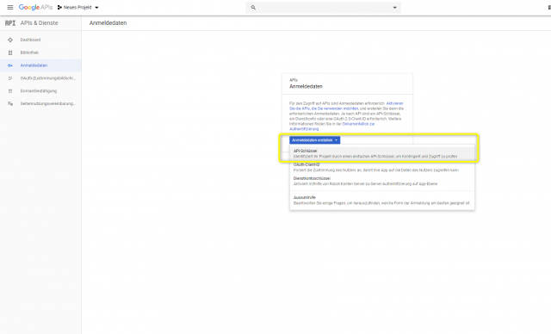
Task: Click the API icon beside APIs & Dienste
Action: point(10,23)
